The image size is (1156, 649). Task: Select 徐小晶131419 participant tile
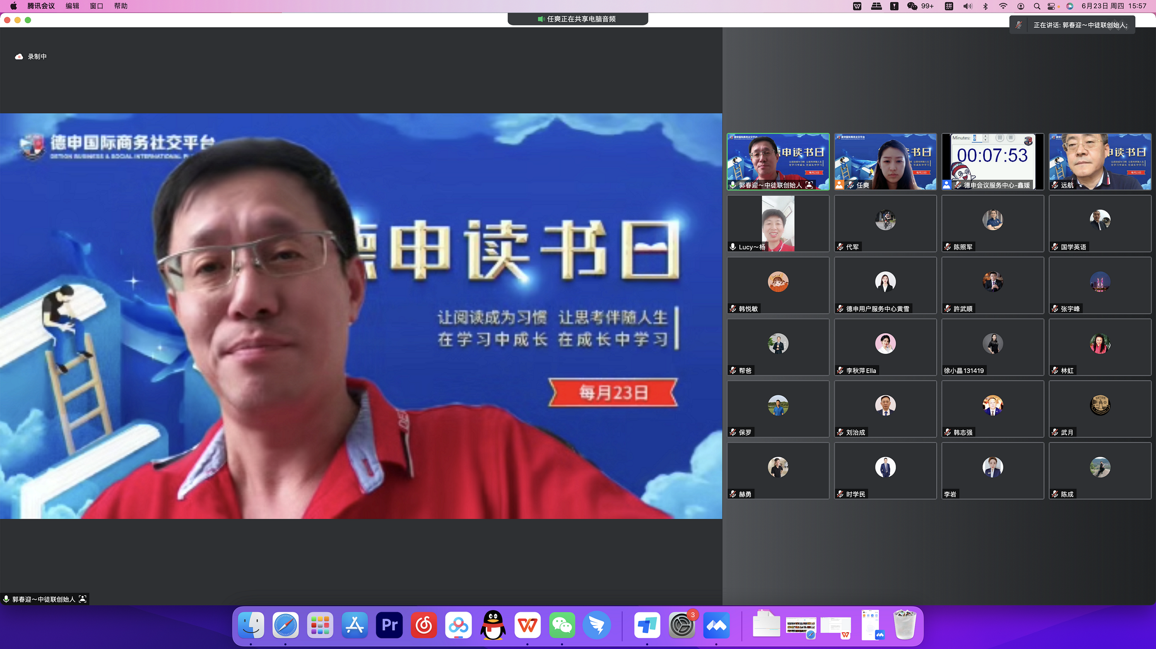click(x=993, y=347)
